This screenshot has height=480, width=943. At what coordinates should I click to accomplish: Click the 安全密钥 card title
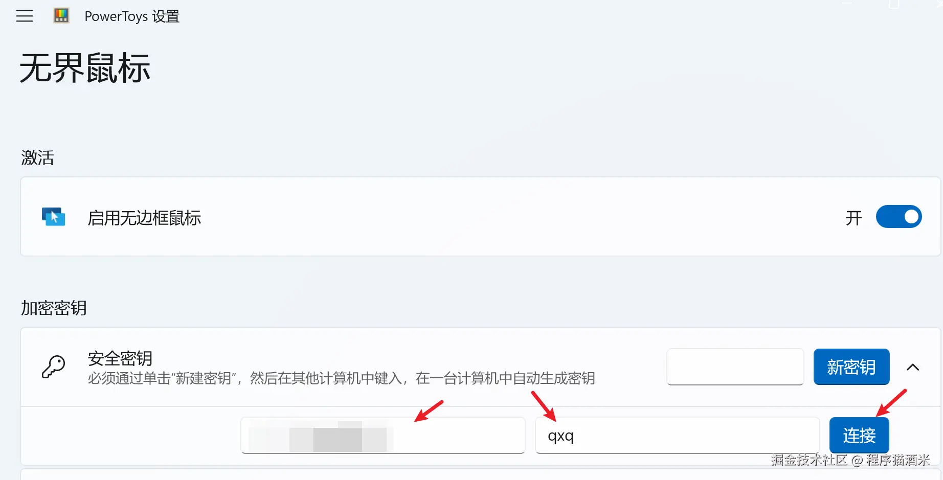pyautogui.click(x=120, y=358)
